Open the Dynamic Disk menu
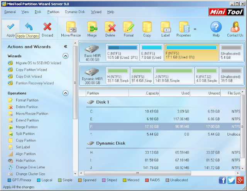This screenshot has height=191, width=247. pos(75,12)
